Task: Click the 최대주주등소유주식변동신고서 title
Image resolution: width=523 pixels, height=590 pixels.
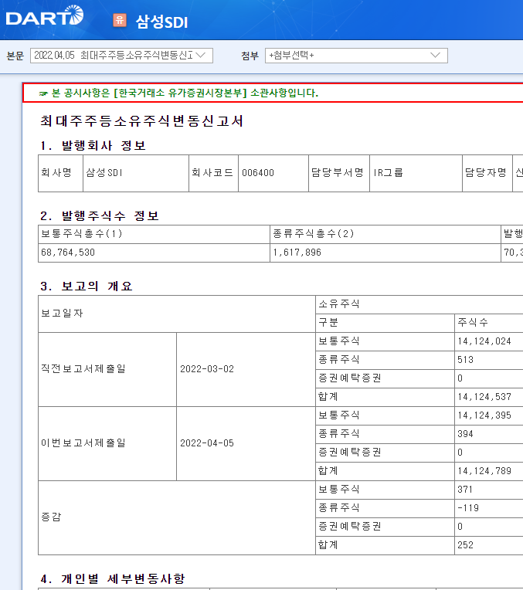Action: 141,120
